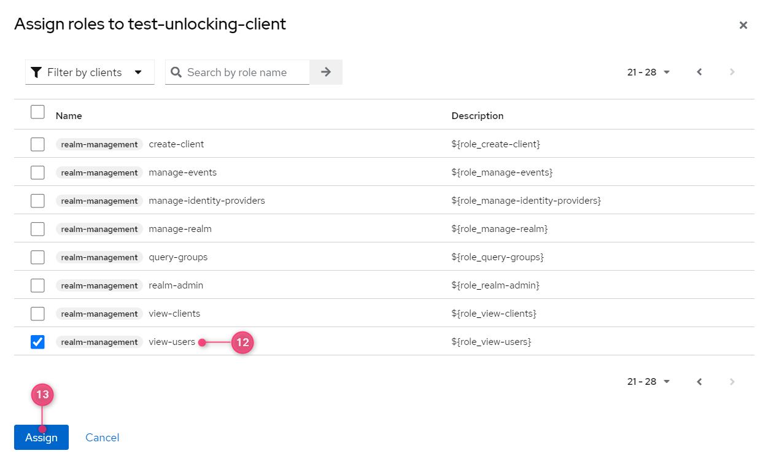The height and width of the screenshot is (464, 768).
Task: Click the manage-events role name
Action: [x=183, y=172]
